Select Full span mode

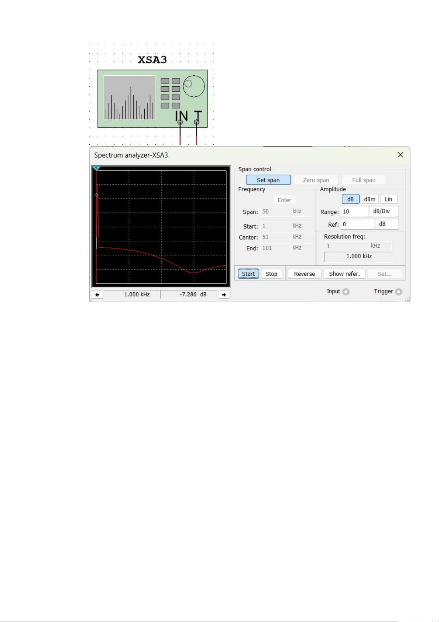coord(364,180)
